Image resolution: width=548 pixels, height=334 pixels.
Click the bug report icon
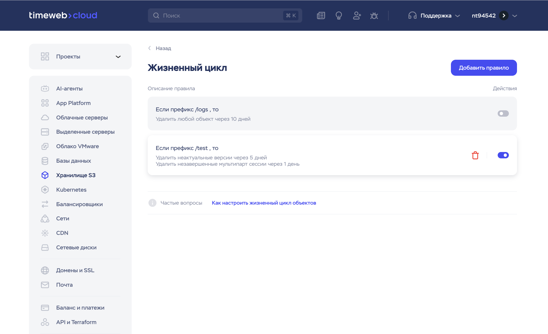[374, 16]
